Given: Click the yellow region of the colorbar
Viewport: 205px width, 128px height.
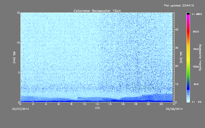Looking at the screenshot, I should 188,54.
